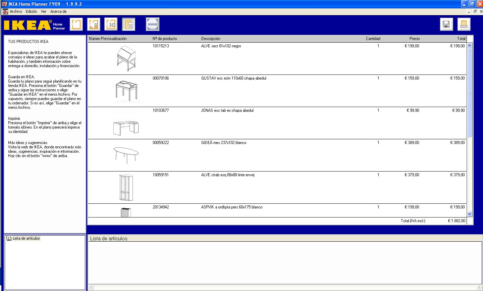
Task: Click the Cantidad column header
Action: tap(373, 39)
